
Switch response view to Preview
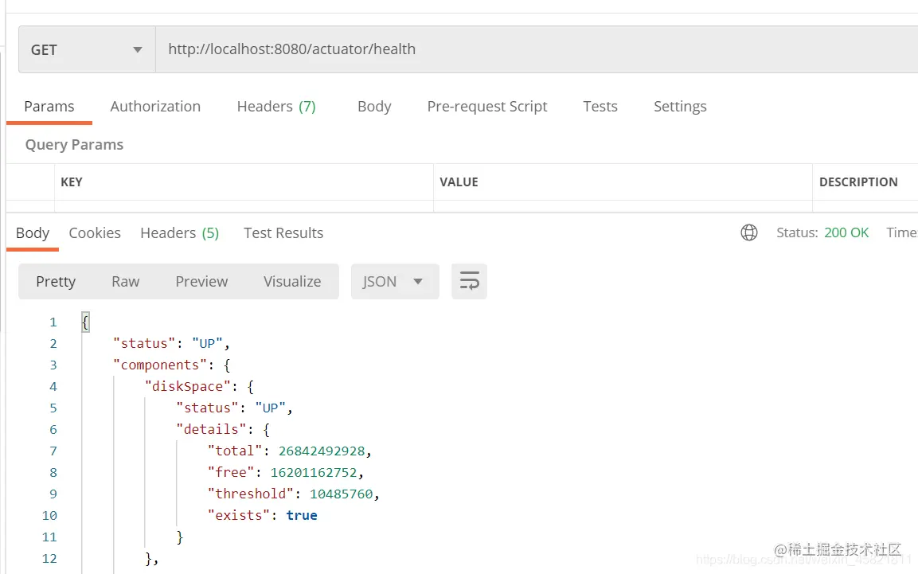point(201,282)
